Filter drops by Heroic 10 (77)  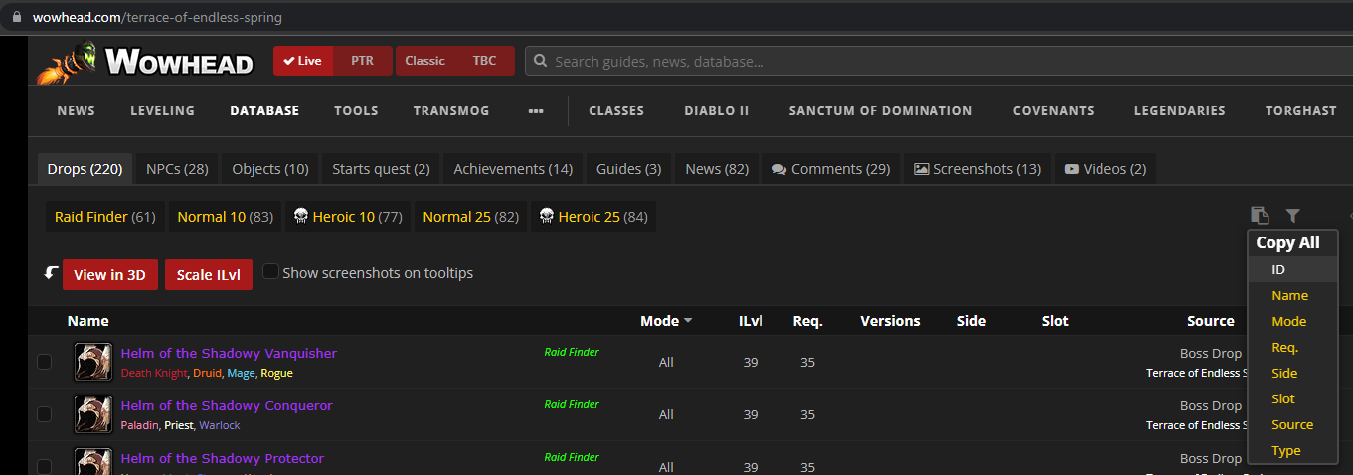pyautogui.click(x=348, y=217)
